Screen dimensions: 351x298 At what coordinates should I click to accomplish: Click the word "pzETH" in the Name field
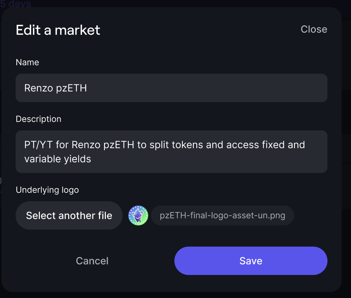pos(71,88)
